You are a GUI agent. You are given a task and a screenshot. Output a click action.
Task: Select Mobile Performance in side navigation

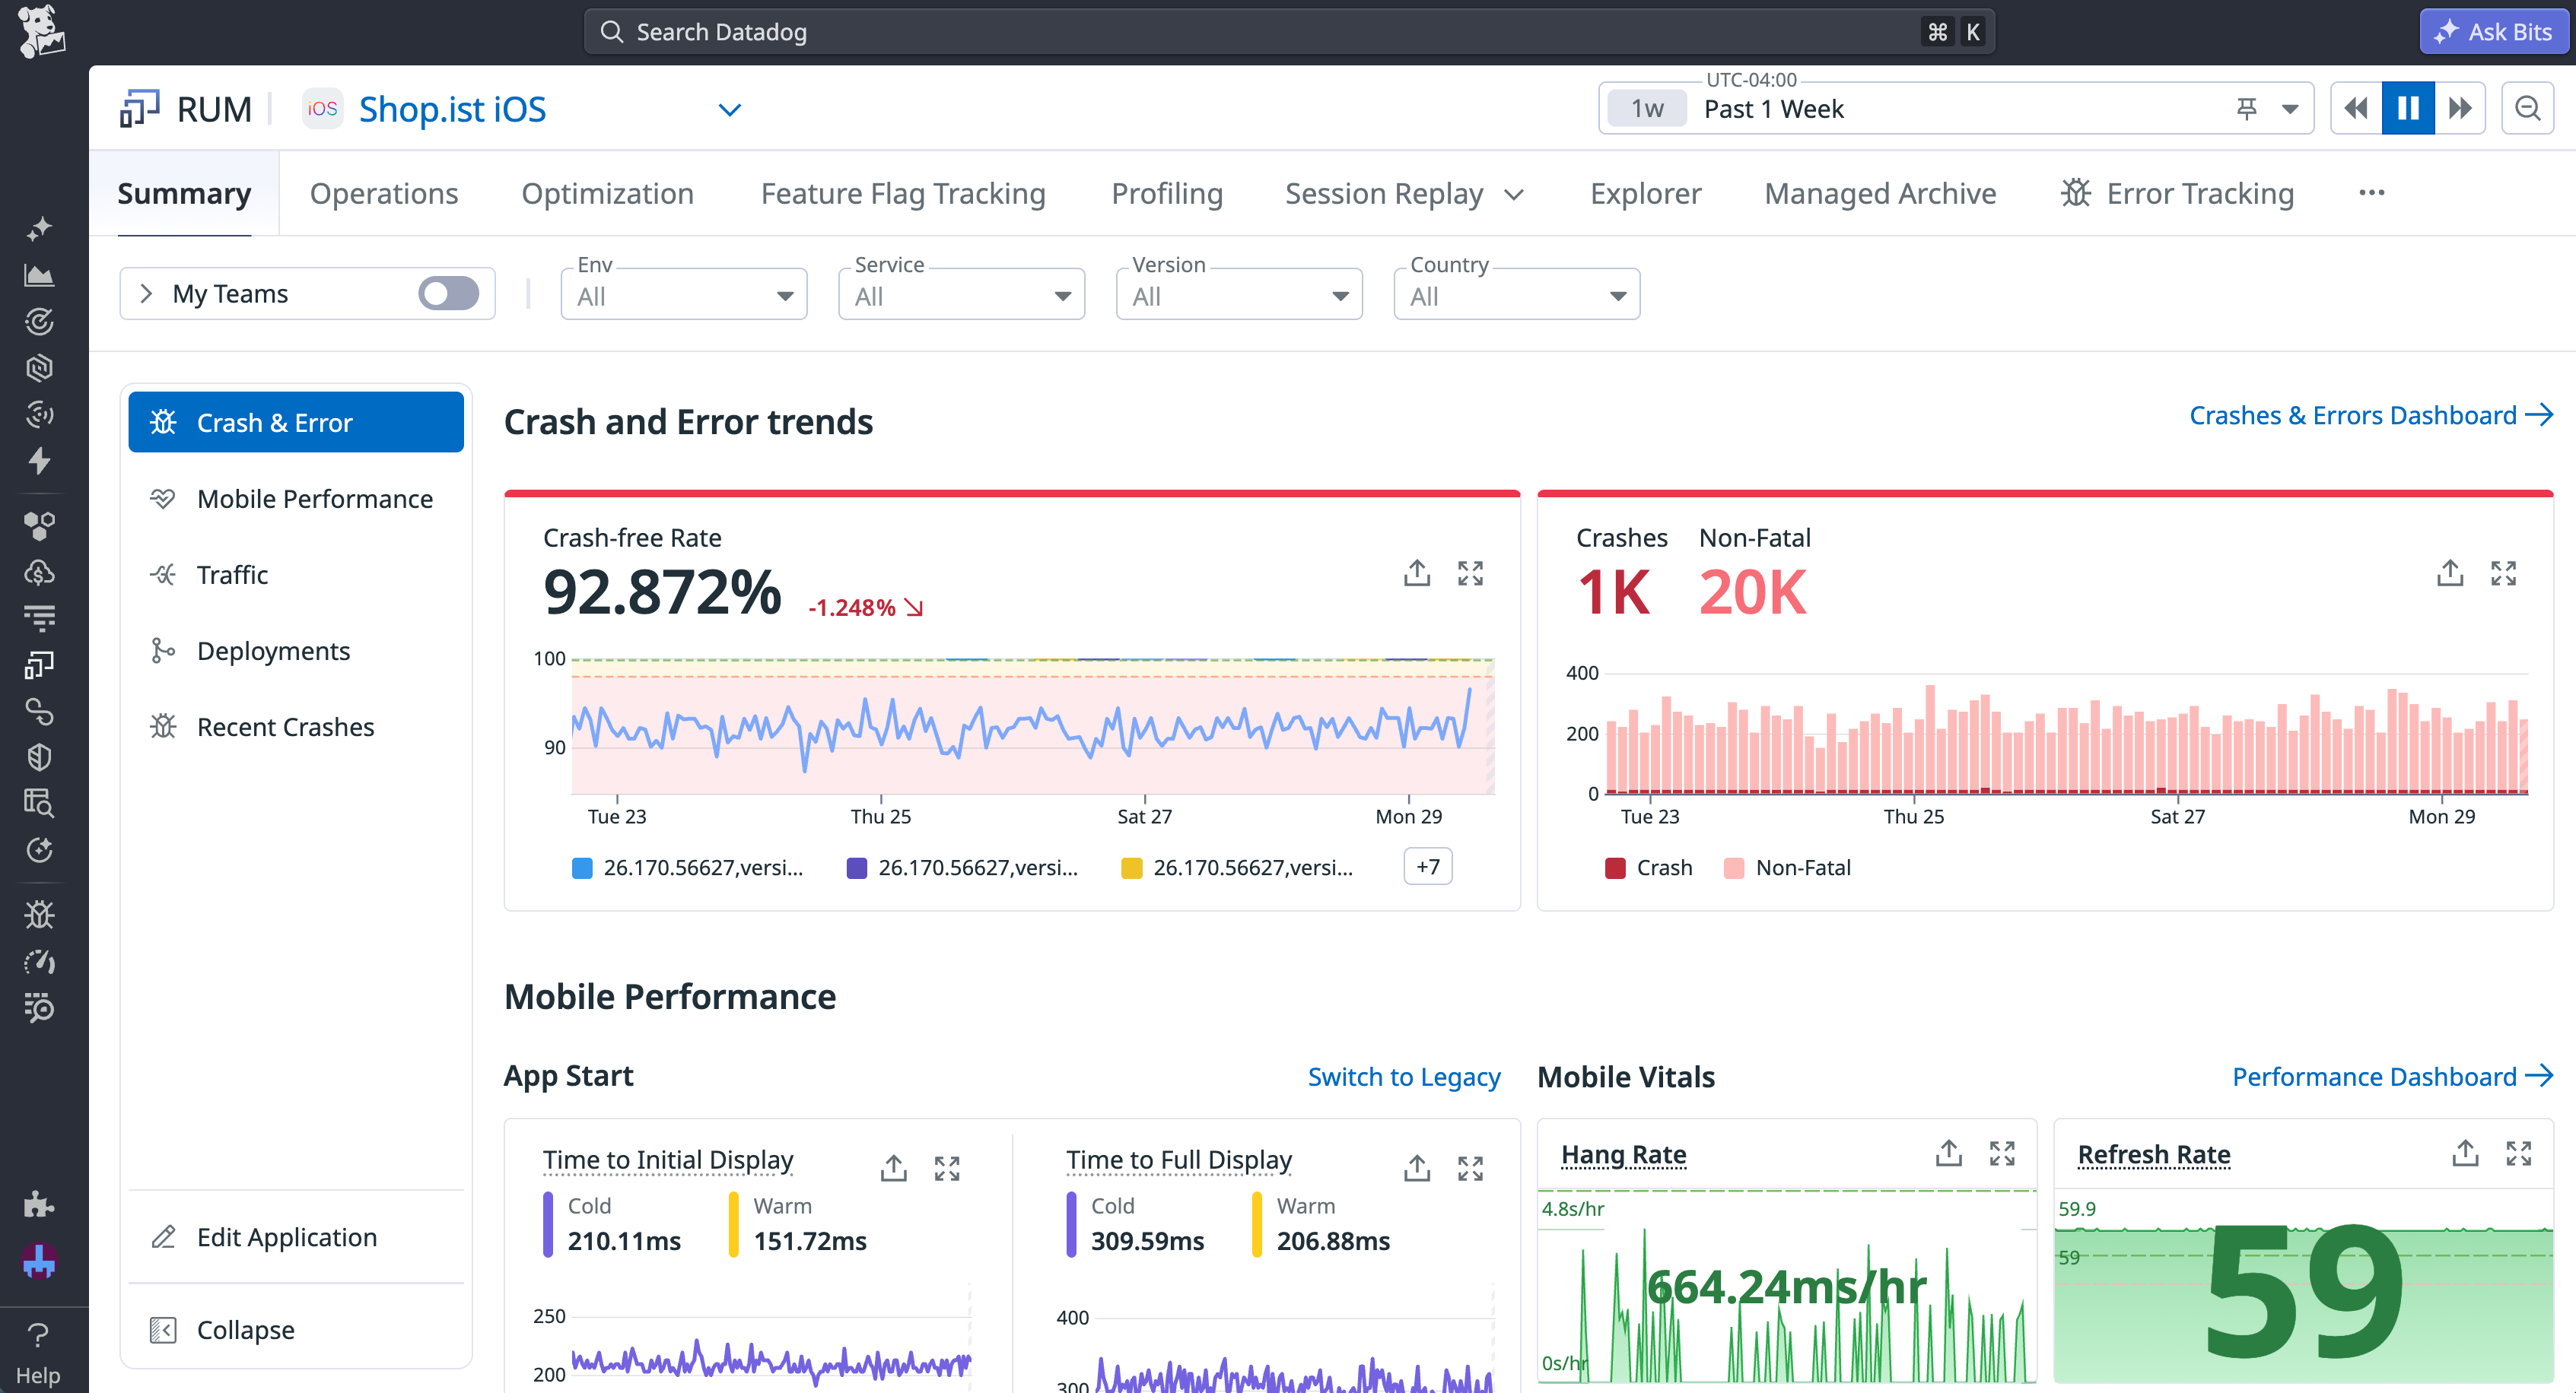coord(296,499)
